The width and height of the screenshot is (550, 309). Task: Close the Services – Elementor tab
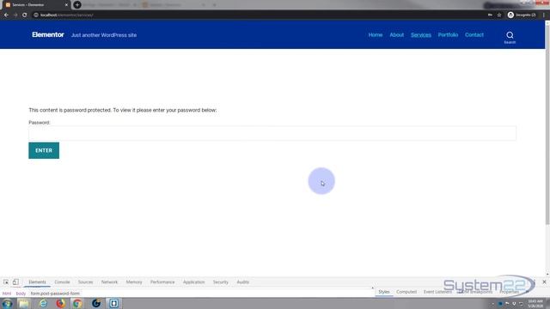66,5
